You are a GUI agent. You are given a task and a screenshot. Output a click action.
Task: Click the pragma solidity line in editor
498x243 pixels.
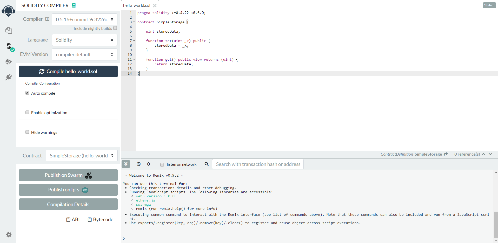(171, 13)
